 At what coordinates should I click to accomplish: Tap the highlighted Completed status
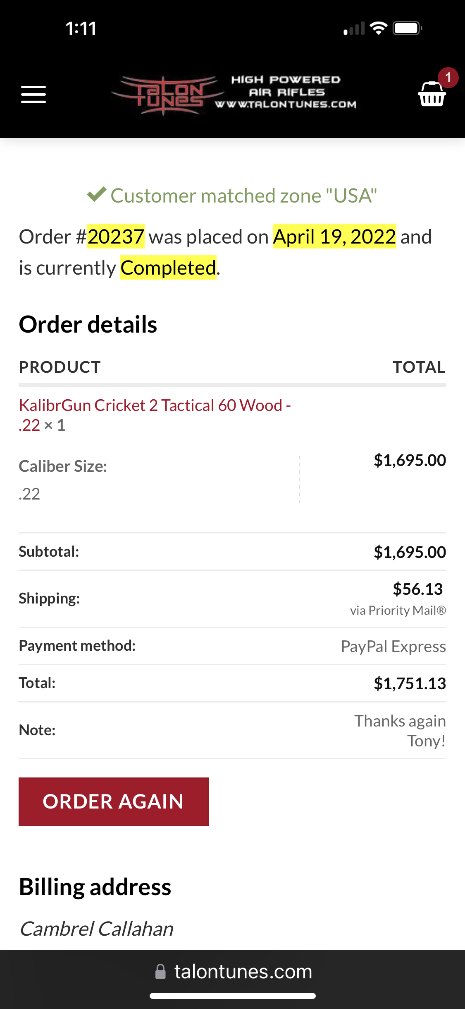pyautogui.click(x=168, y=268)
